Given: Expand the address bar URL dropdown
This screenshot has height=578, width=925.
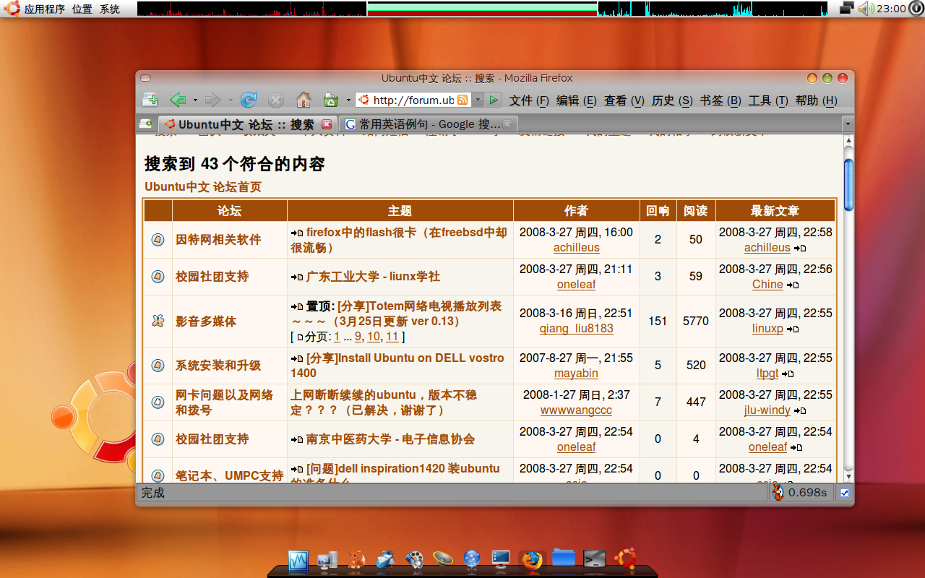Looking at the screenshot, I should pyautogui.click(x=478, y=100).
